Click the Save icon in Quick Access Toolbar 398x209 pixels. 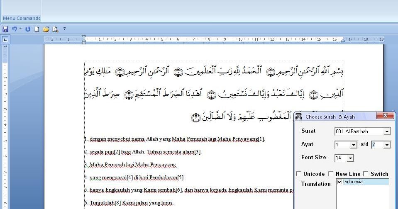click(5, 29)
